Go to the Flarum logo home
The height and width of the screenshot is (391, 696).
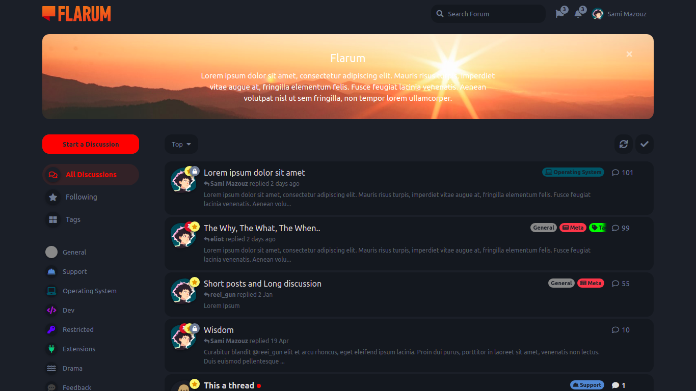pyautogui.click(x=76, y=14)
